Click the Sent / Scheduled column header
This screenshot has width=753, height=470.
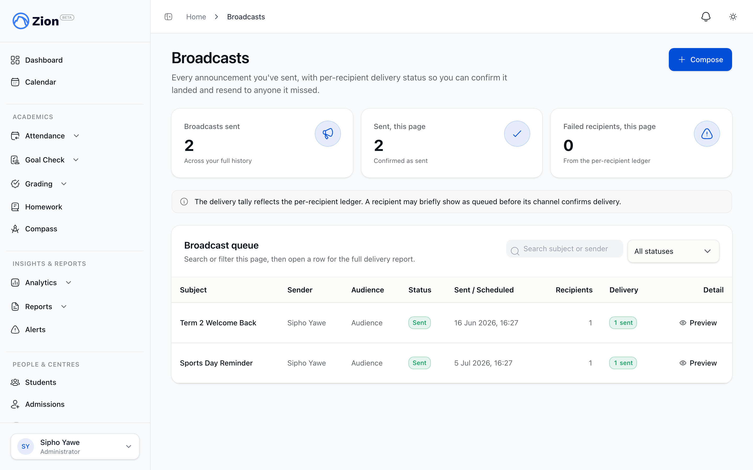coord(484,290)
